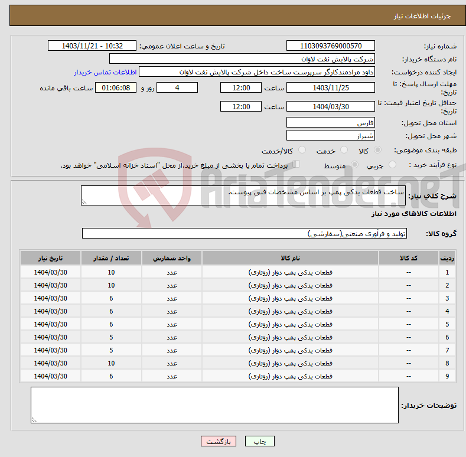Click the goods group field
This screenshot has width=466, height=457.
(245, 234)
